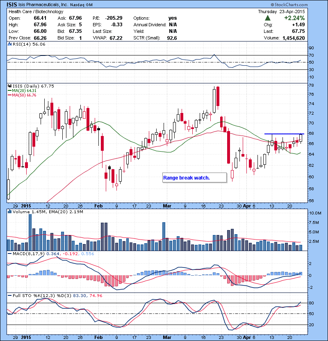Click the Ask value 67.96
This screenshot has width=328, height=341.
coord(75,18)
